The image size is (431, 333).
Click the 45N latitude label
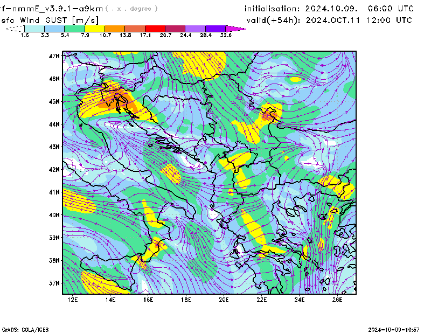pyautogui.click(x=54, y=102)
